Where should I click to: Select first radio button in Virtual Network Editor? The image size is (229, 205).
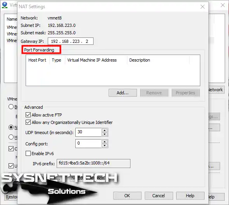click(11, 107)
